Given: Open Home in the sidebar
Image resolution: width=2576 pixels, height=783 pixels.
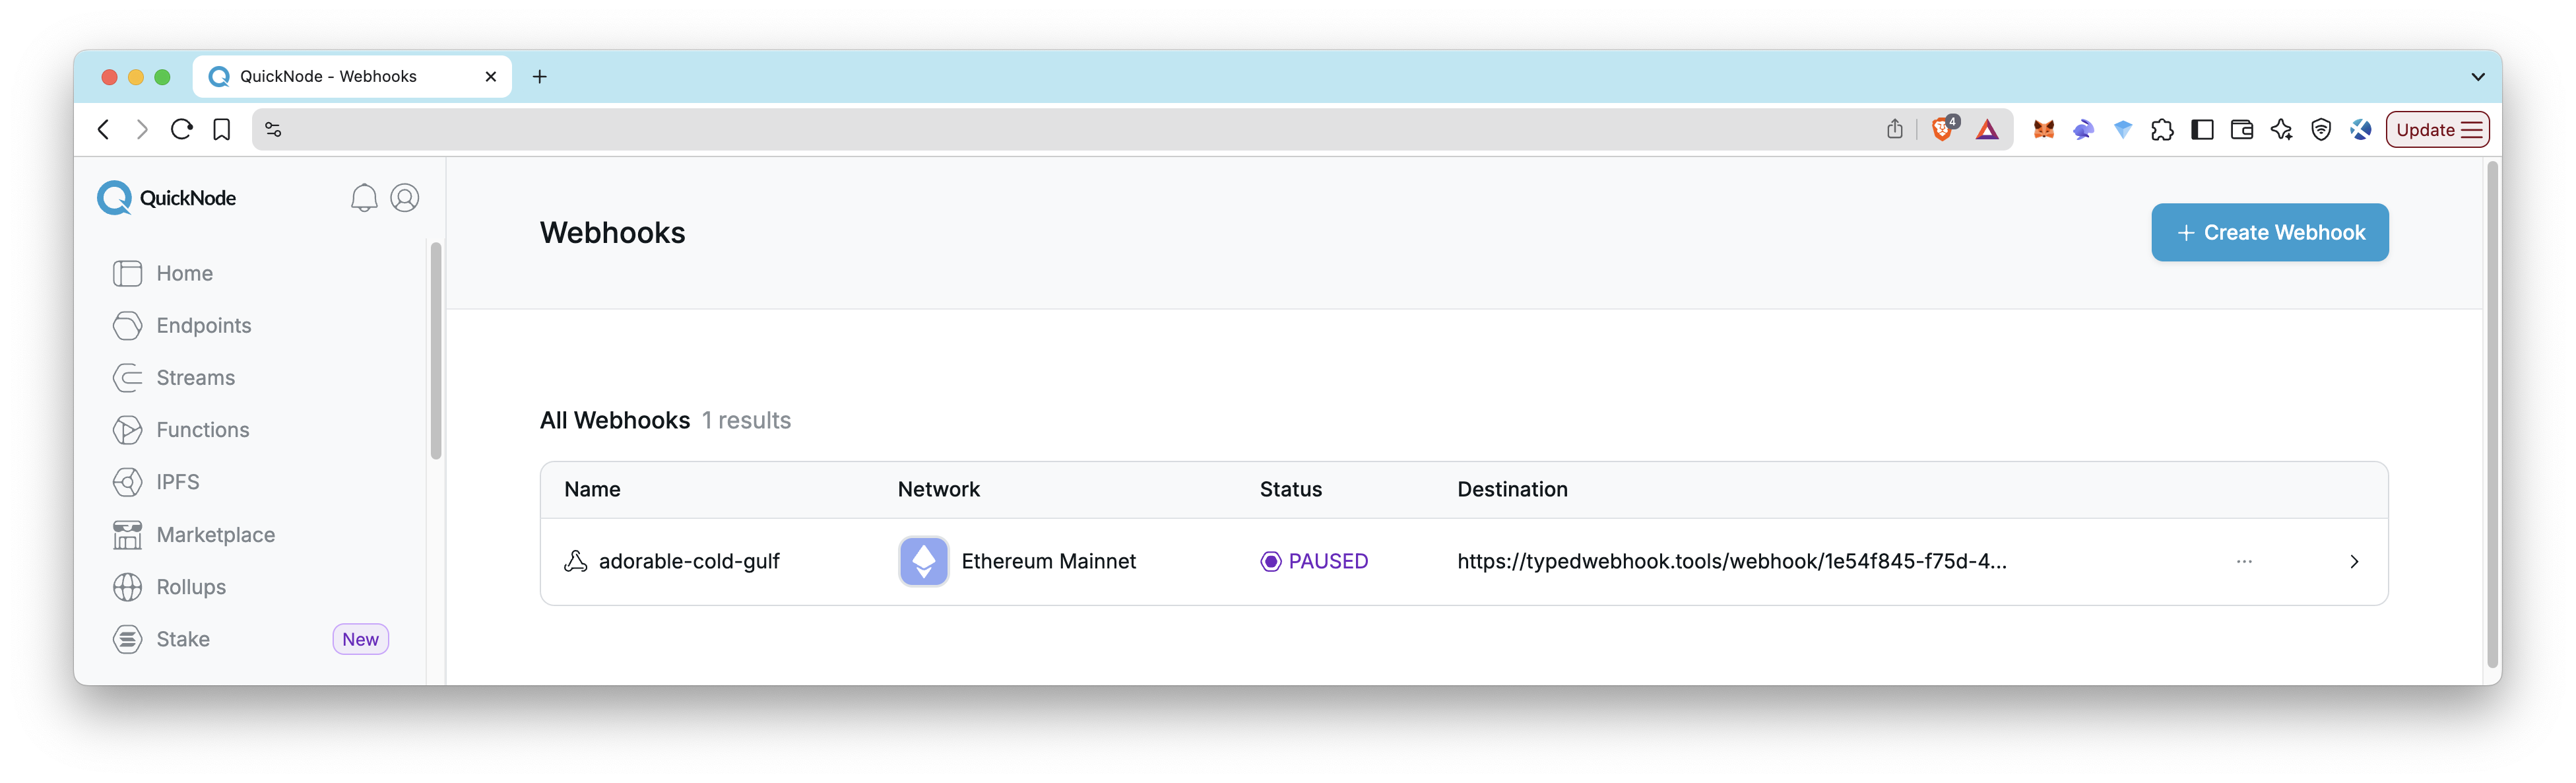Looking at the screenshot, I should click(x=184, y=273).
